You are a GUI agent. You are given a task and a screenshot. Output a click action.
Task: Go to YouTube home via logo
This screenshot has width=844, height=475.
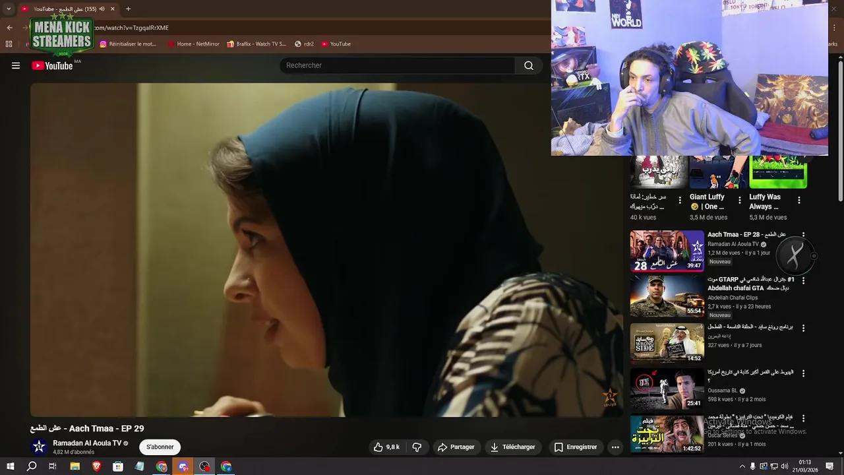pyautogui.click(x=52, y=65)
